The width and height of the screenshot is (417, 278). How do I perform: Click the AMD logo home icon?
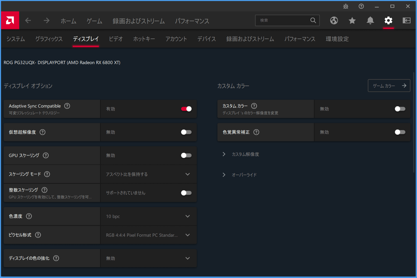[x=10, y=20]
